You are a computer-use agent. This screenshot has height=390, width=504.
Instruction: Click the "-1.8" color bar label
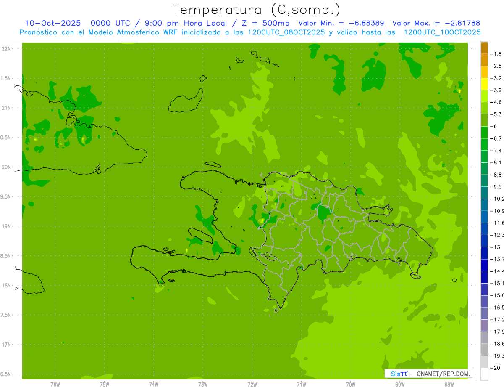497,54
